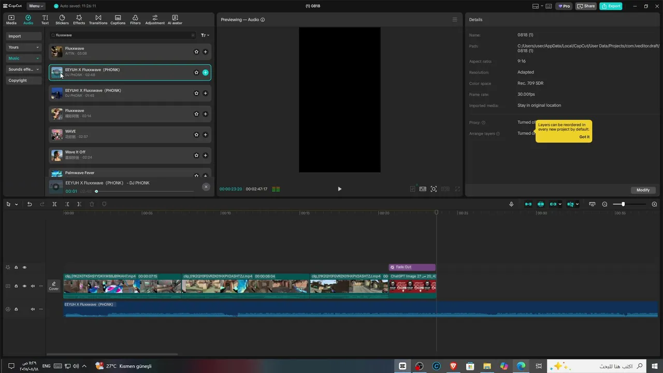Add EEYUH X Fluxxwave 02:48 to the timeline
The width and height of the screenshot is (663, 373).
(206, 73)
